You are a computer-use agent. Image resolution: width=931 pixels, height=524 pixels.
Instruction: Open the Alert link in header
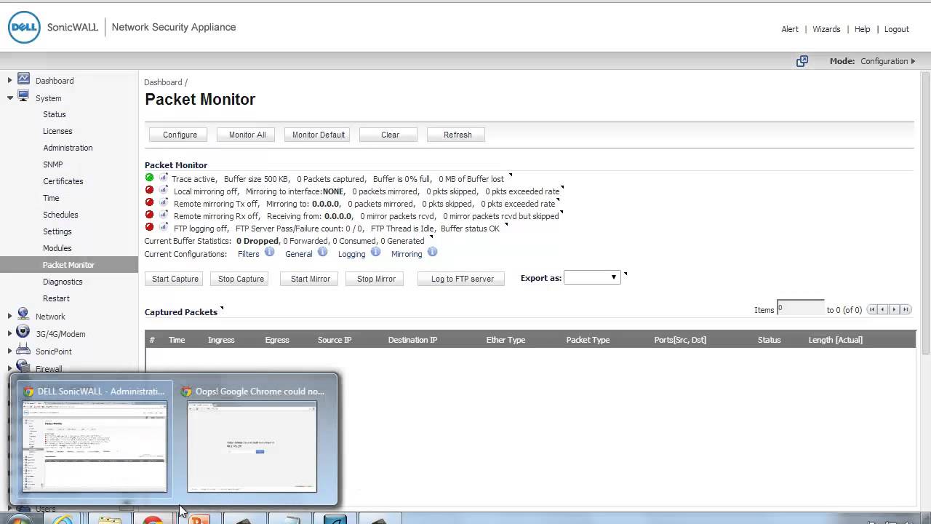(790, 29)
